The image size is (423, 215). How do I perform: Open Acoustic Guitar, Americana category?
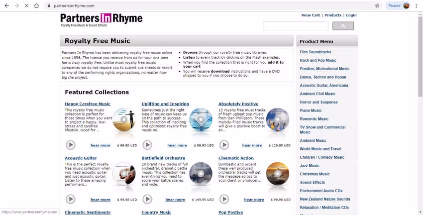[x=324, y=85]
